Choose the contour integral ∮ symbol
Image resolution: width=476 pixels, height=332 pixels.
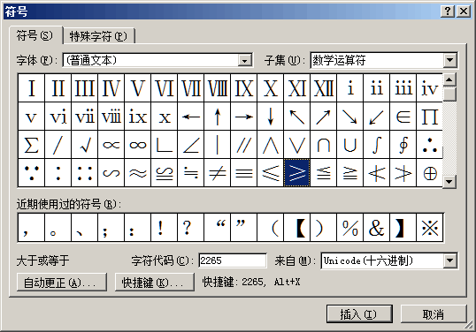pos(403,145)
